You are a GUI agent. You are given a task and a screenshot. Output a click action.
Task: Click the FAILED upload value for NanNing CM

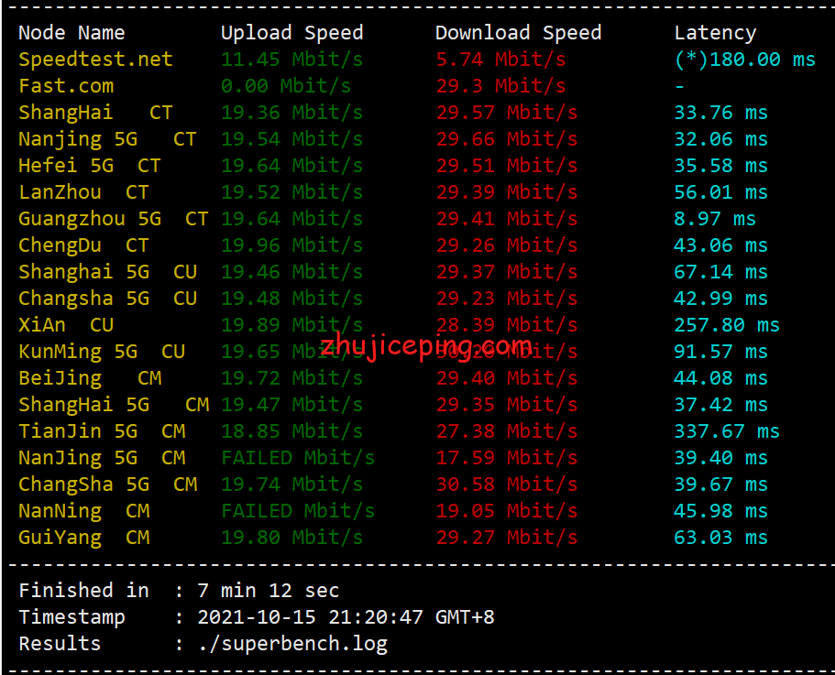[x=297, y=511]
